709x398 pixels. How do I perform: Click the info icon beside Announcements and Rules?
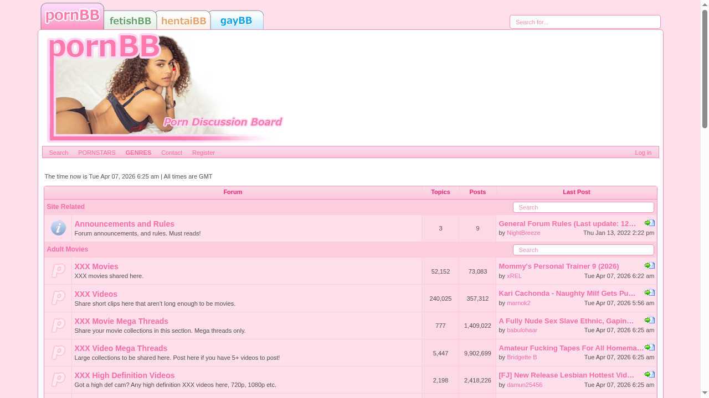click(x=58, y=228)
